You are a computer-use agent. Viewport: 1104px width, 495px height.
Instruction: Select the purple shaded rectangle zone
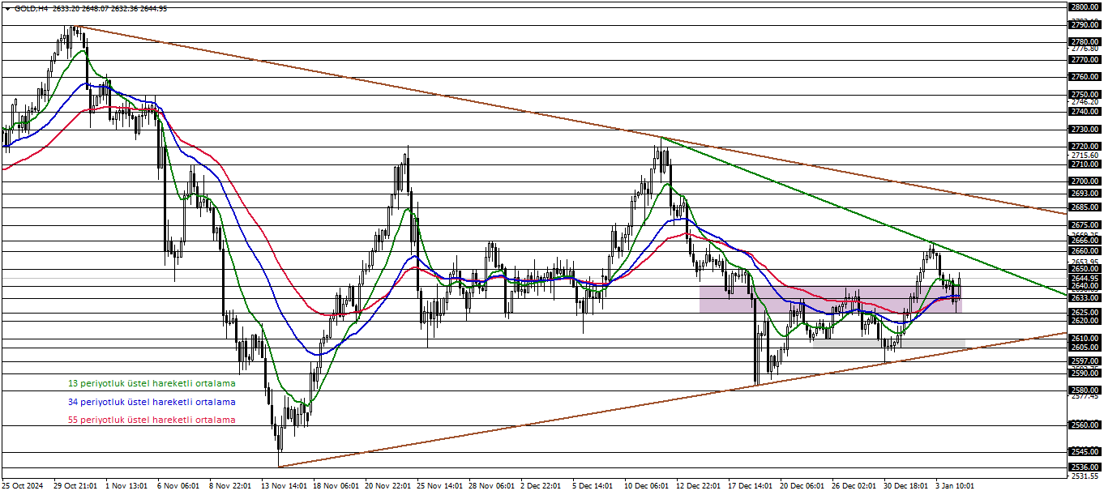pos(830,299)
